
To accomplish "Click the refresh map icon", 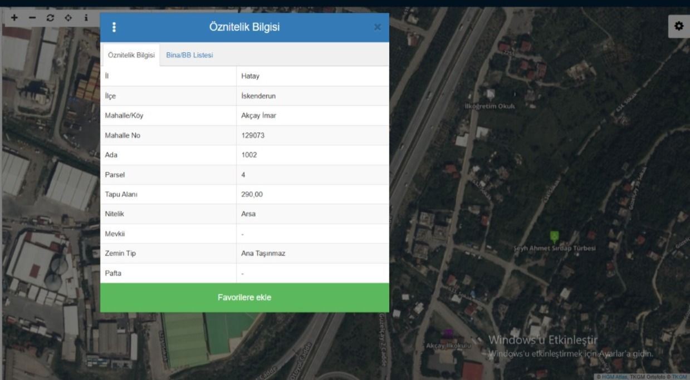I will tap(50, 18).
